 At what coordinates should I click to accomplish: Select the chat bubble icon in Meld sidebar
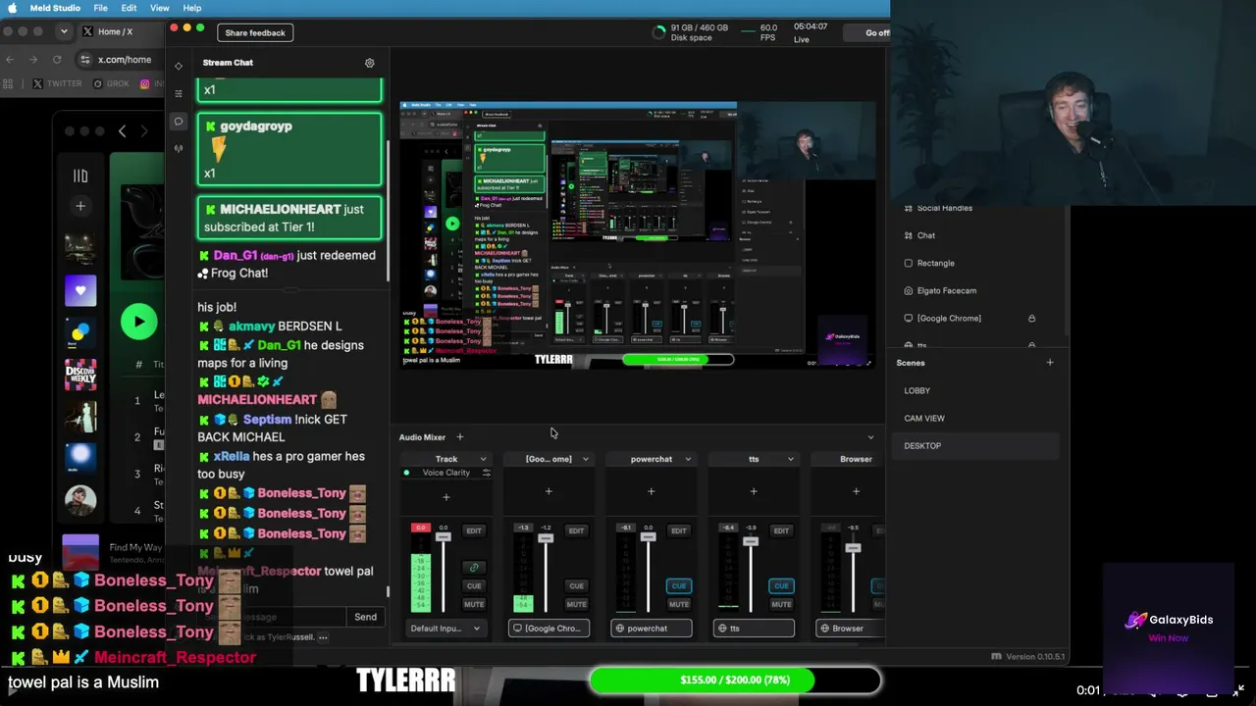[x=179, y=122]
